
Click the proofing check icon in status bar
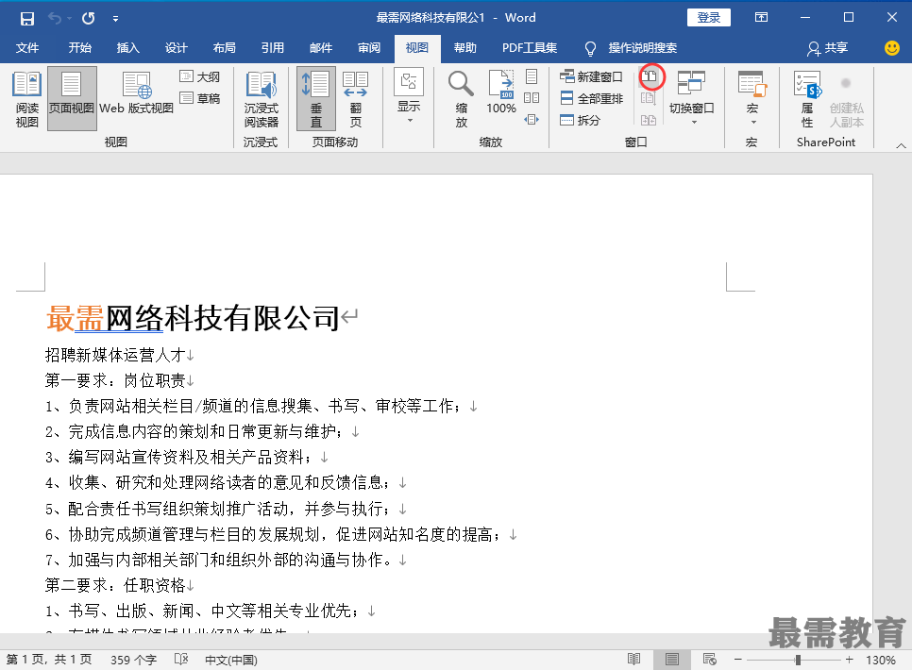pos(181,660)
